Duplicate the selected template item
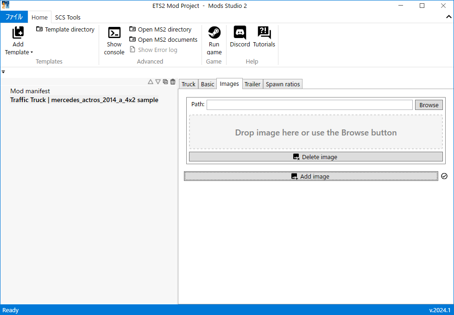 (x=165, y=82)
